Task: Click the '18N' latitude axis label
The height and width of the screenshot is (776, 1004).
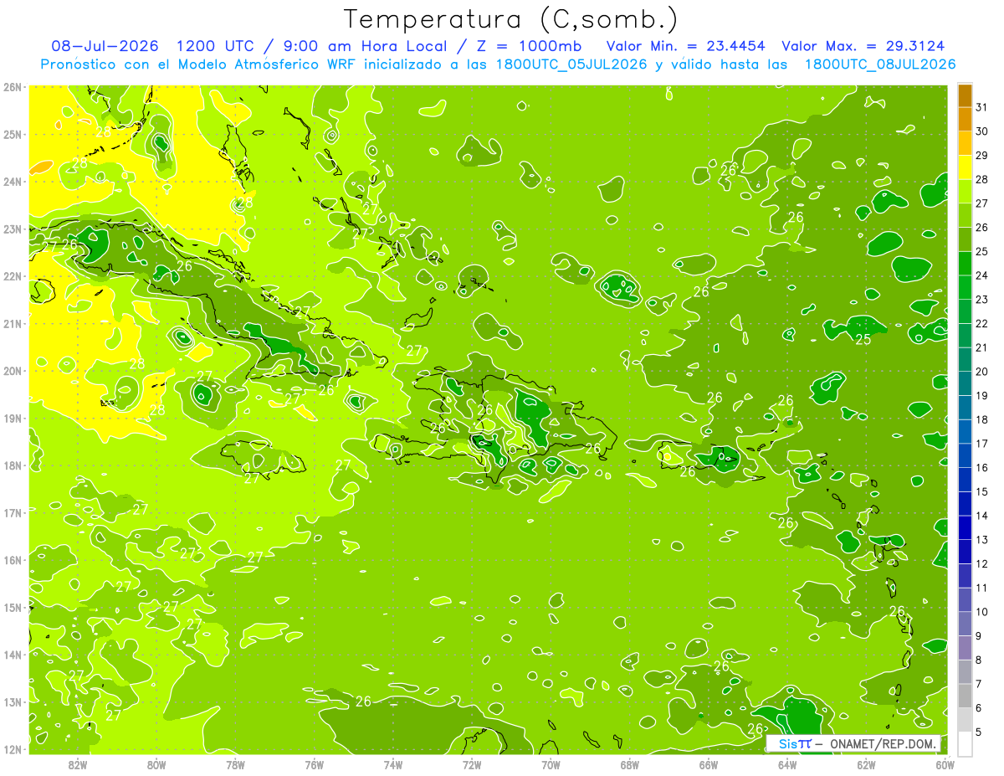Action: [13, 465]
